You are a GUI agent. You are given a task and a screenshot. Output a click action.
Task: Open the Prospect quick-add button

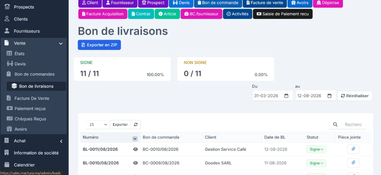[x=153, y=3]
